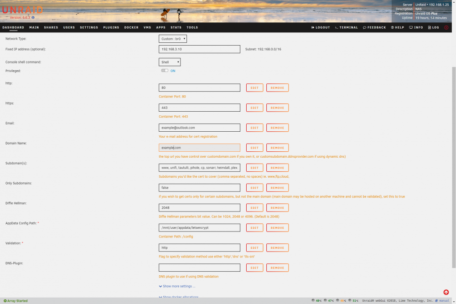Edit the https port setting

(x=254, y=108)
